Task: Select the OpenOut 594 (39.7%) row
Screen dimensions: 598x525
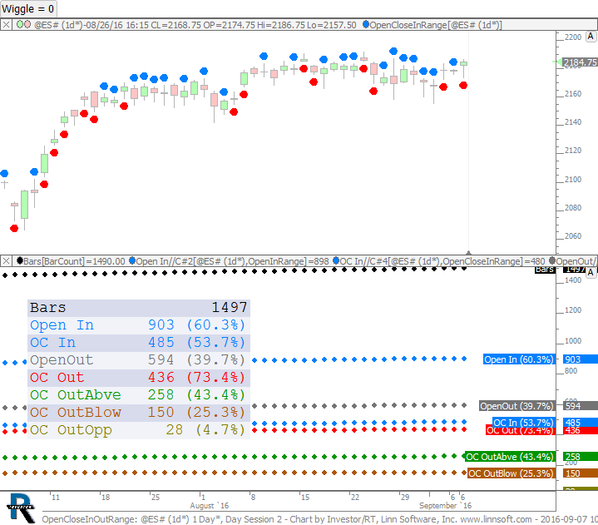Action: [x=139, y=359]
